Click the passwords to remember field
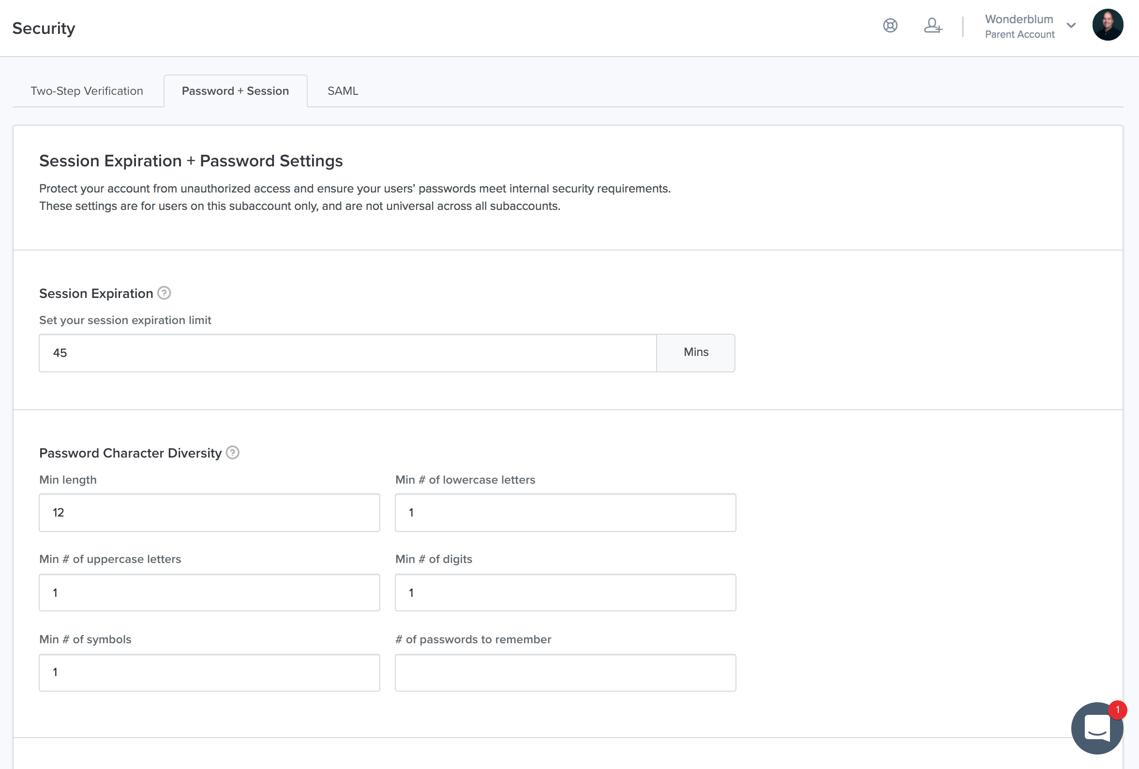Screen dimensions: 1139x769 click(x=565, y=672)
